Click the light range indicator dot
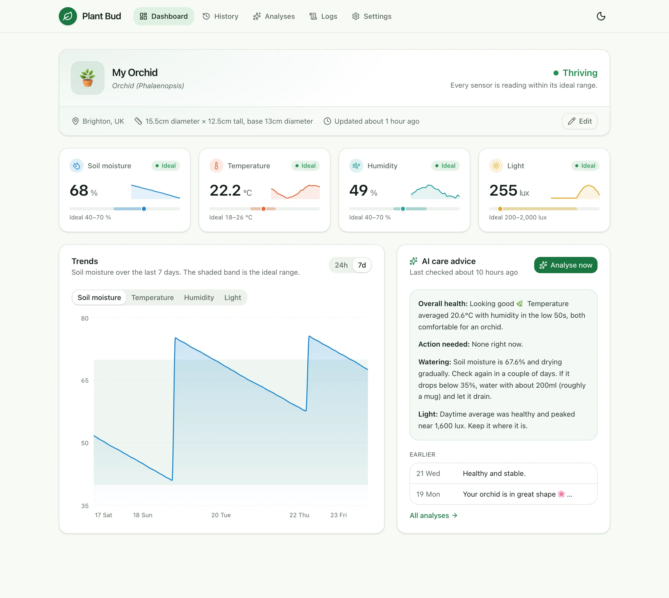669x598 pixels. point(500,209)
